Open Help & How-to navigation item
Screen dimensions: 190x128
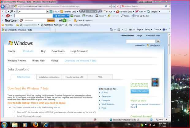79,51
